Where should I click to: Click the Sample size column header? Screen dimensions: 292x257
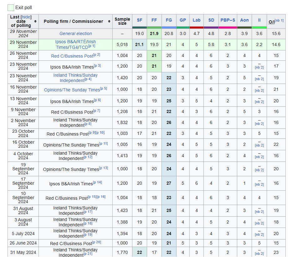[122, 21]
